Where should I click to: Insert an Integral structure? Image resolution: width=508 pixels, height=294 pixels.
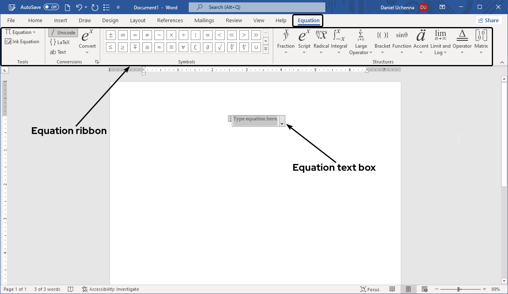pyautogui.click(x=339, y=40)
